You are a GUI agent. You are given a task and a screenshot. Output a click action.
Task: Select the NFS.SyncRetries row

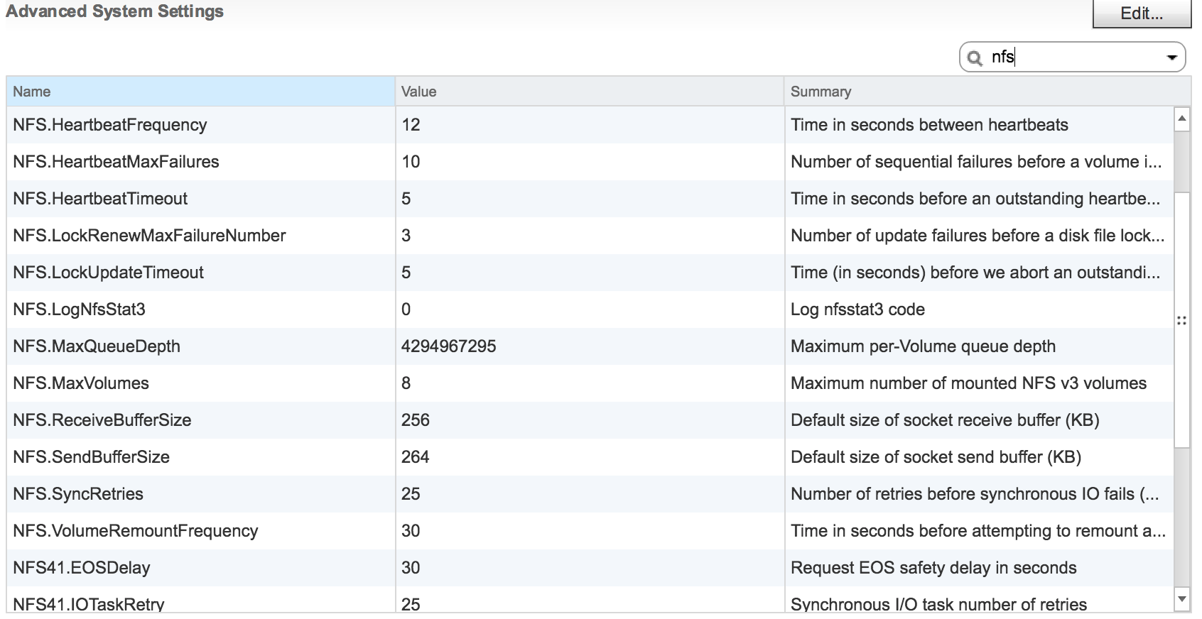coord(590,494)
